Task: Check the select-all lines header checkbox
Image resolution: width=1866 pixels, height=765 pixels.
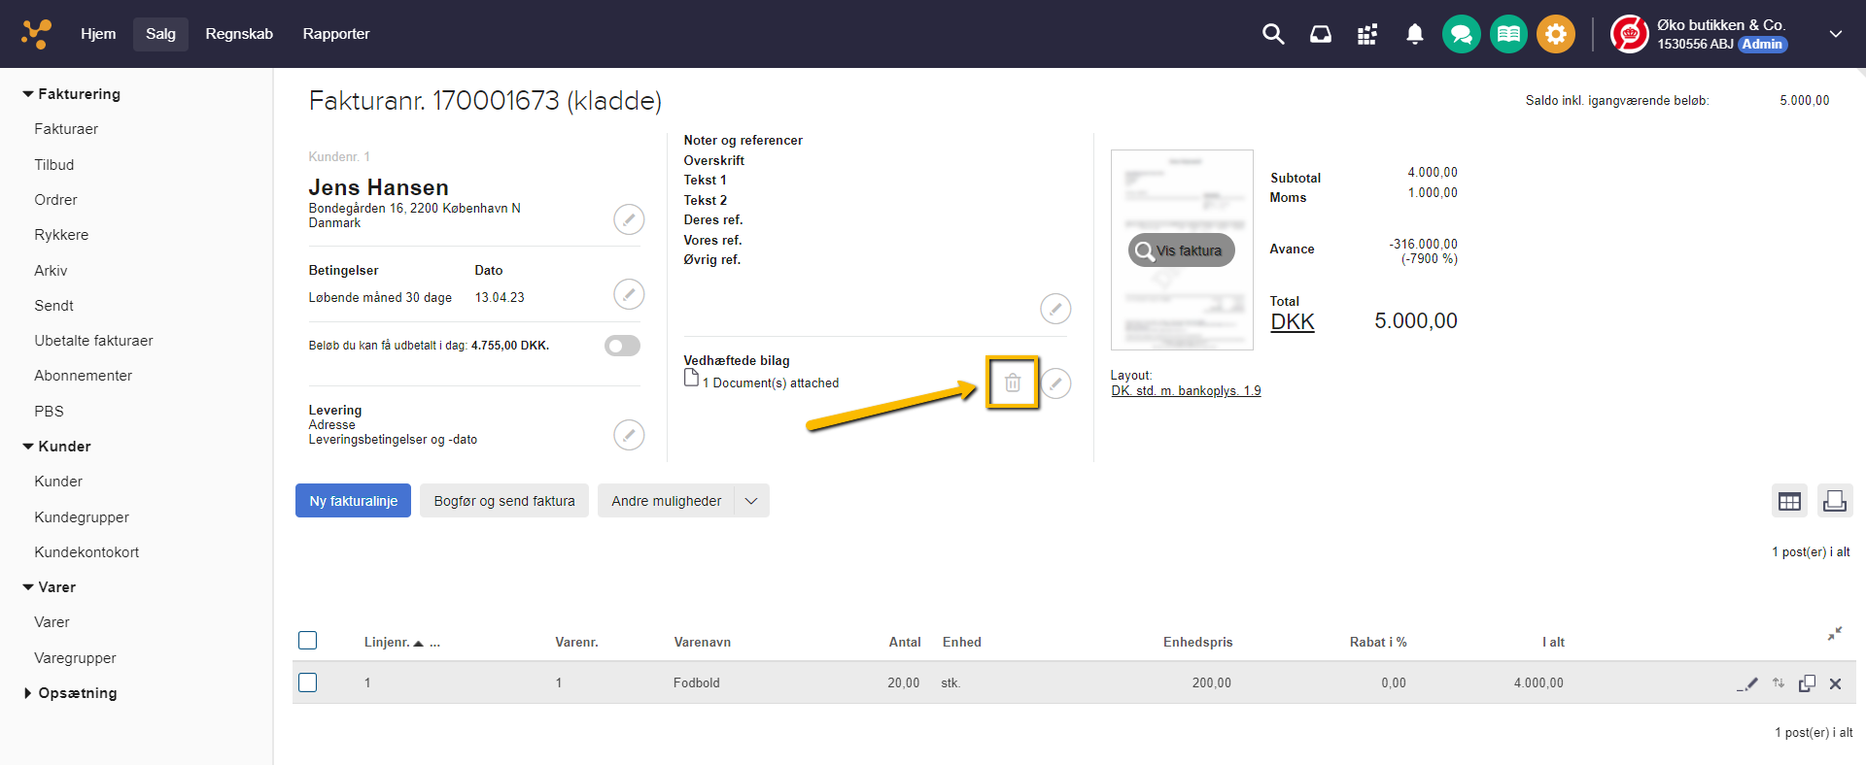Action: click(x=308, y=641)
